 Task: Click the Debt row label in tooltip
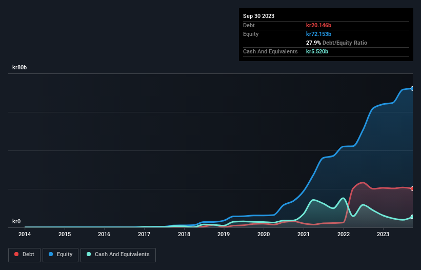tap(249, 25)
